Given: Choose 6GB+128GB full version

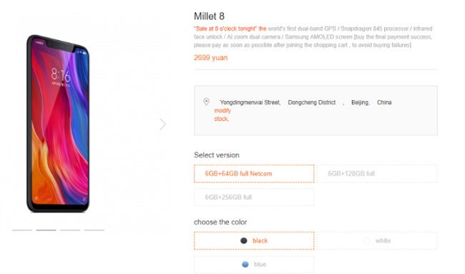Looking at the screenshot, I should pos(376,173).
